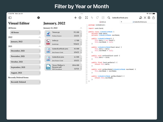Image resolution: width=163 pixels, height=122 pixels.
Task: Open search with the magnifier icon
Action: coord(109,18)
